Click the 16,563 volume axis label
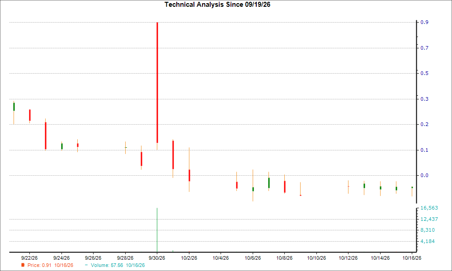452x271 pixels. [x=429, y=208]
